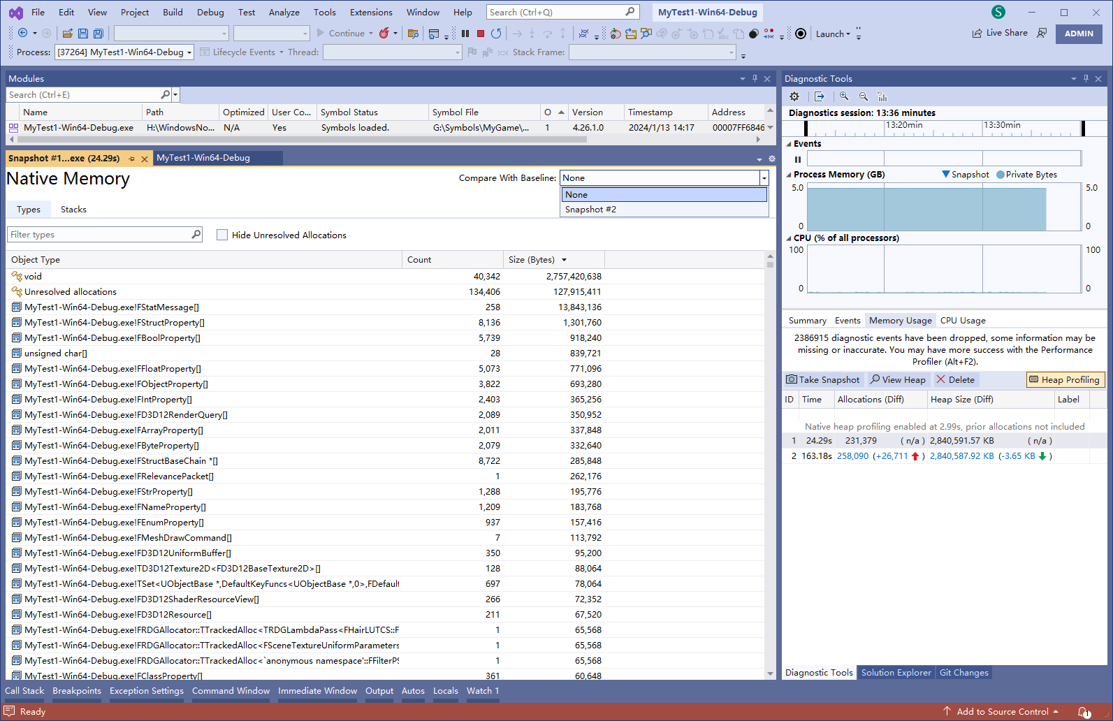Stop debugging with the red square
1113x721 pixels.
point(481,34)
